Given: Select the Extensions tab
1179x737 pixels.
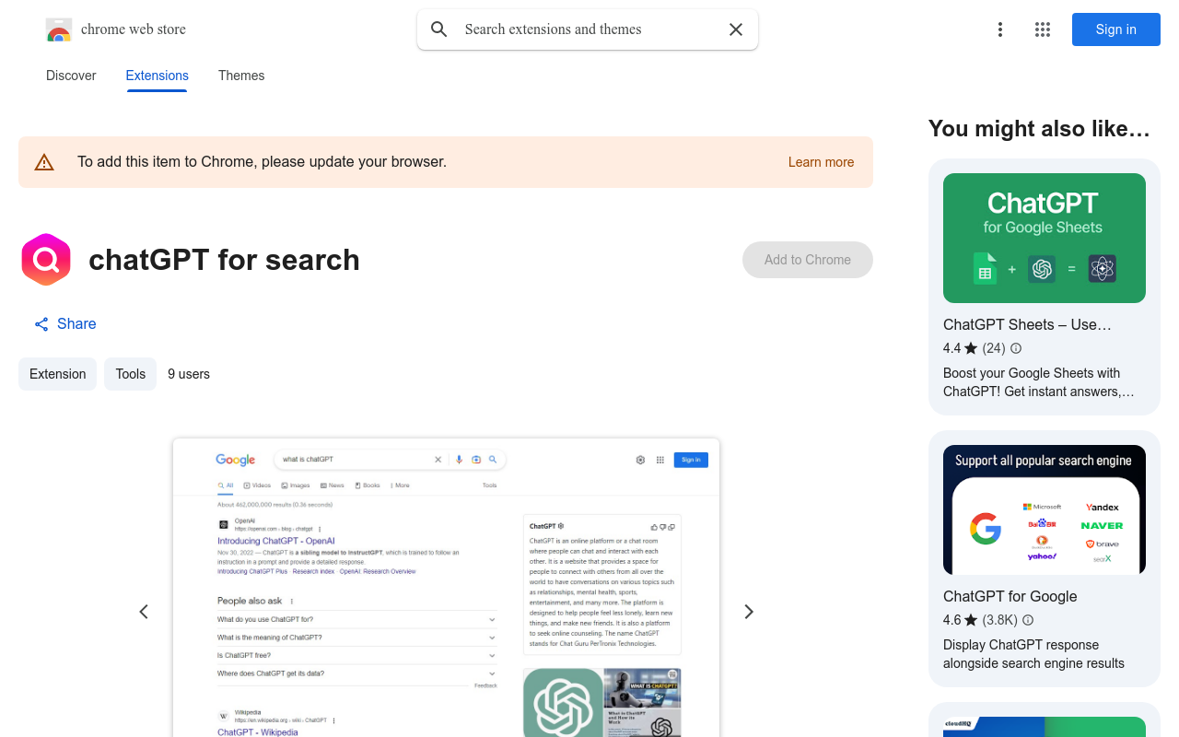Looking at the screenshot, I should point(158,76).
